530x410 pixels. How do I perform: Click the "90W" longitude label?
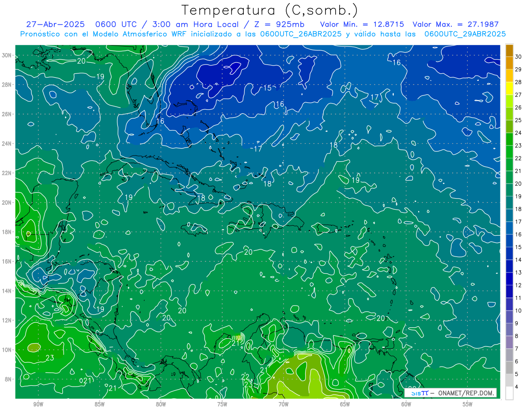click(x=38, y=404)
